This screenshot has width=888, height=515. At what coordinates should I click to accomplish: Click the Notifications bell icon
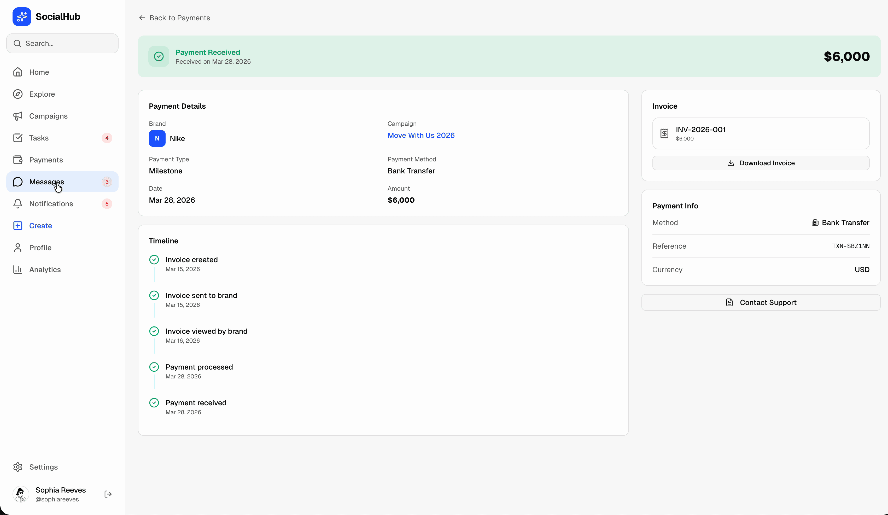click(x=18, y=204)
